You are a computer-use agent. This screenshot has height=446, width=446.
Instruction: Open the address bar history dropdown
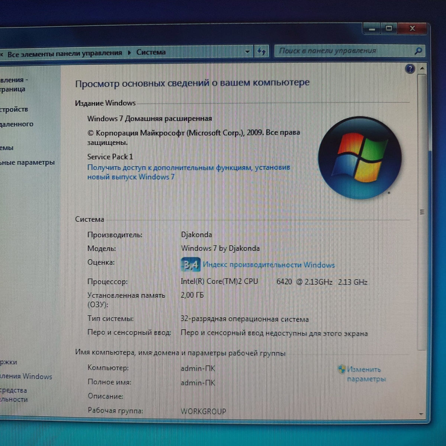pos(247,51)
